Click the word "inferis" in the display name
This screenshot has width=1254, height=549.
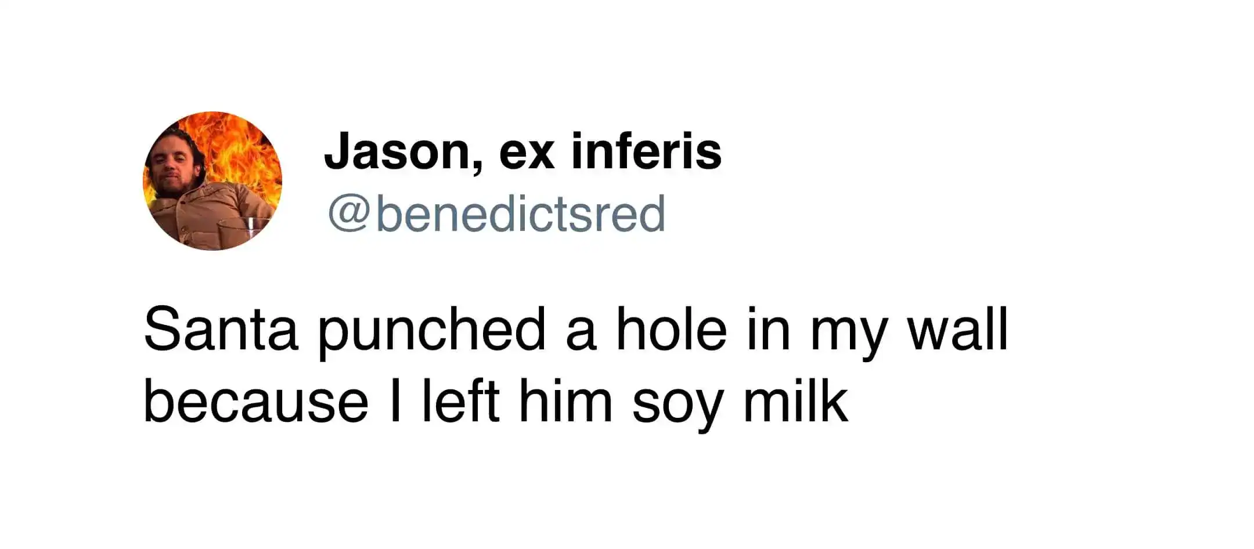[646, 151]
